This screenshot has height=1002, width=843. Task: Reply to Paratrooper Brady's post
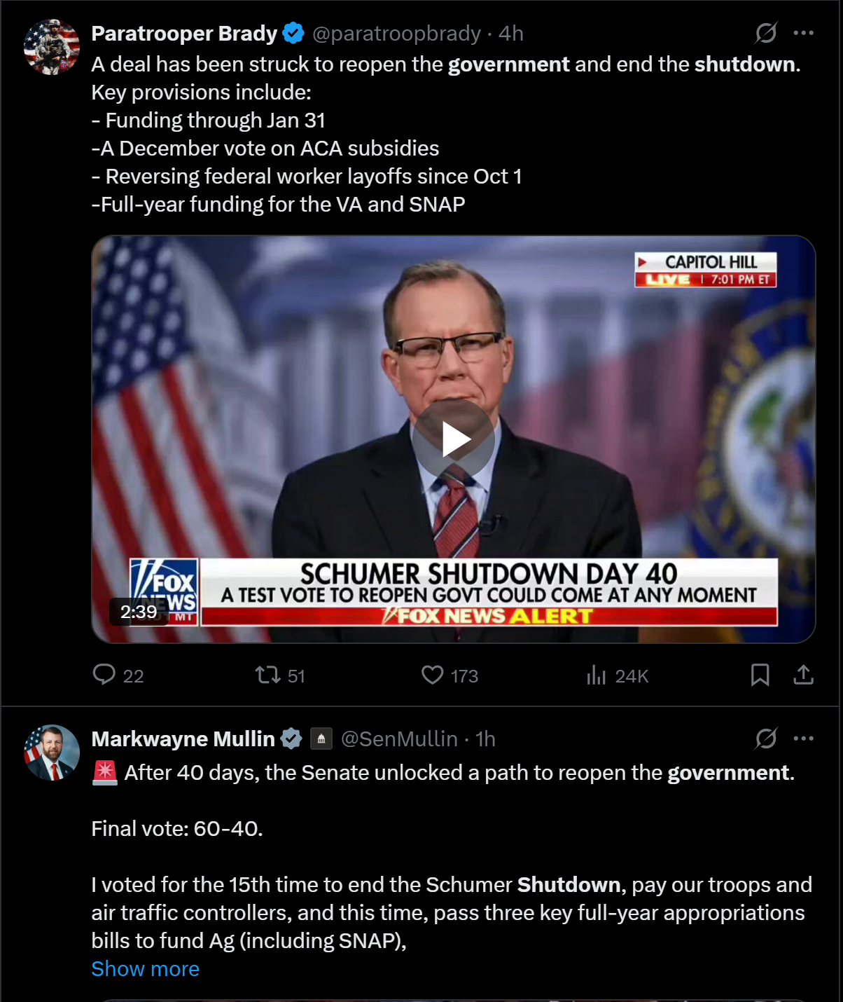104,675
